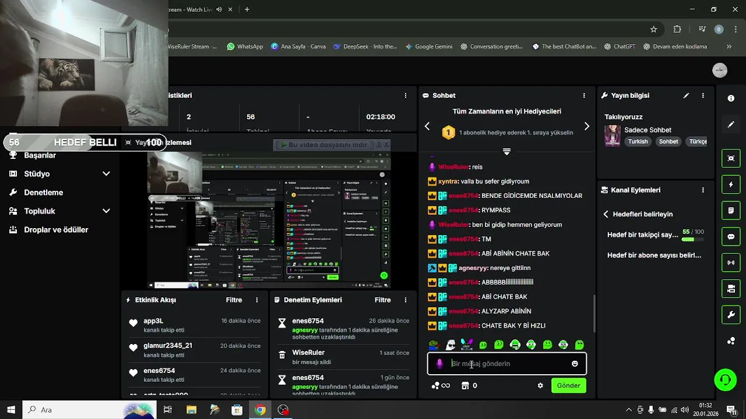746x419 pixels.
Task: Show next gift leaderboard with right arrow
Action: coord(587,126)
